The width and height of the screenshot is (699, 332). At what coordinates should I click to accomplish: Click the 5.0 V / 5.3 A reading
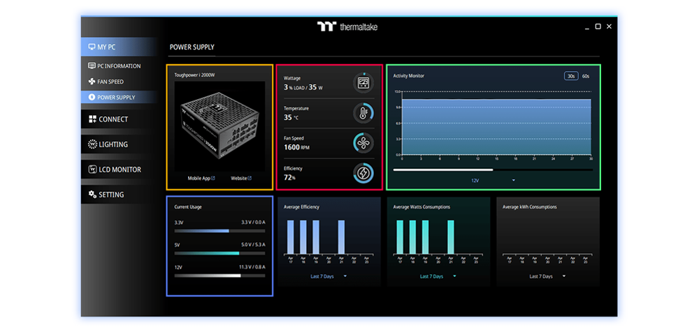coord(253,244)
